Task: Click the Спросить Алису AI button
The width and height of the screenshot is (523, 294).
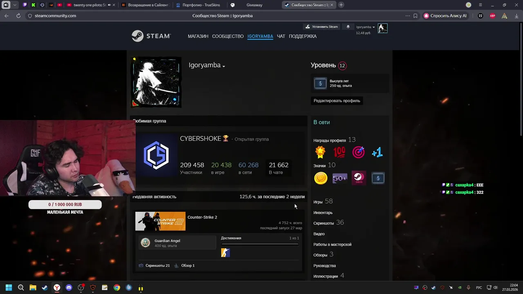Action: (445, 16)
